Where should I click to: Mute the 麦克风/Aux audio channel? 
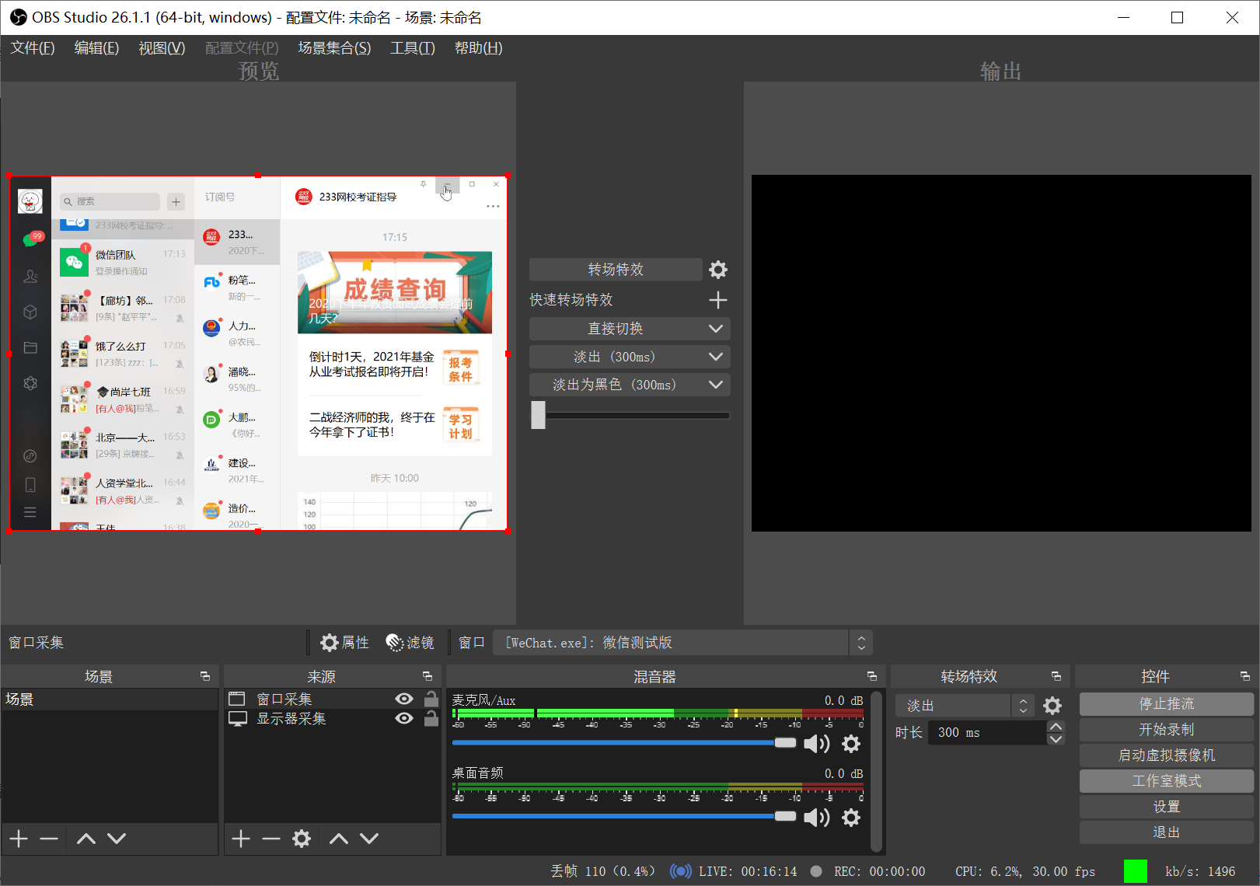(816, 745)
